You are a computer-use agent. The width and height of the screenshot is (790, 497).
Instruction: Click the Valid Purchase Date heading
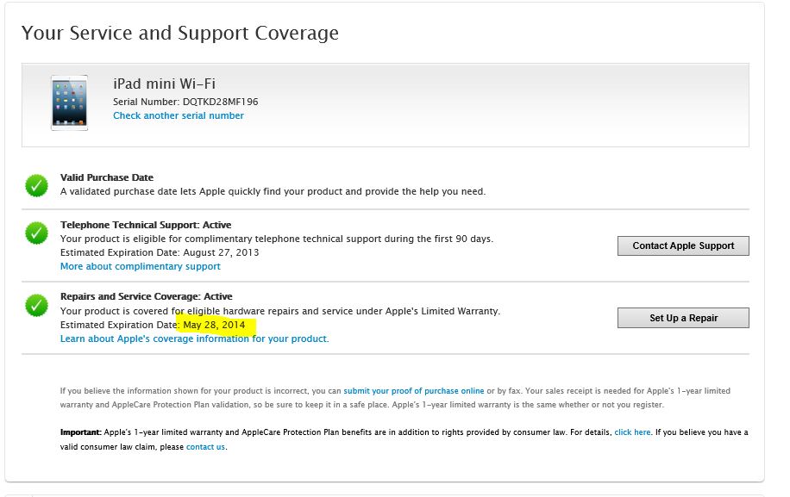tap(107, 177)
